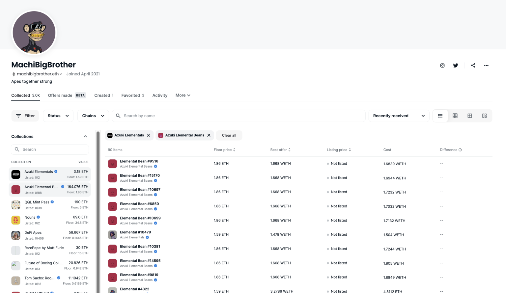Expand the Recently received sort dropdown
The height and width of the screenshot is (293, 506).
coord(399,116)
